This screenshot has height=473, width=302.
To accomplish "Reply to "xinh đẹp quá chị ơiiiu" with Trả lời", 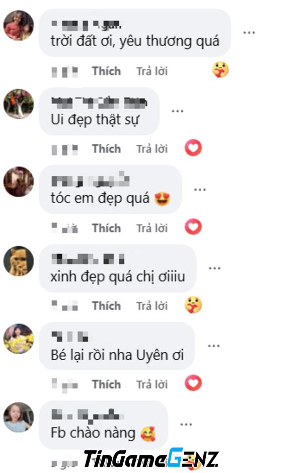I will click(152, 306).
